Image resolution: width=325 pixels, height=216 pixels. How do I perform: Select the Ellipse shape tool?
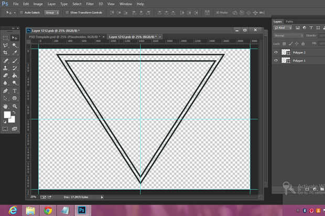click(x=15, y=98)
